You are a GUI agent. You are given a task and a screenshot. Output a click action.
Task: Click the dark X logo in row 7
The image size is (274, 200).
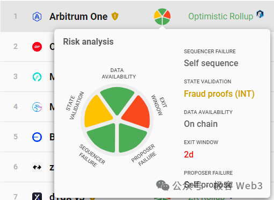coord(37,196)
